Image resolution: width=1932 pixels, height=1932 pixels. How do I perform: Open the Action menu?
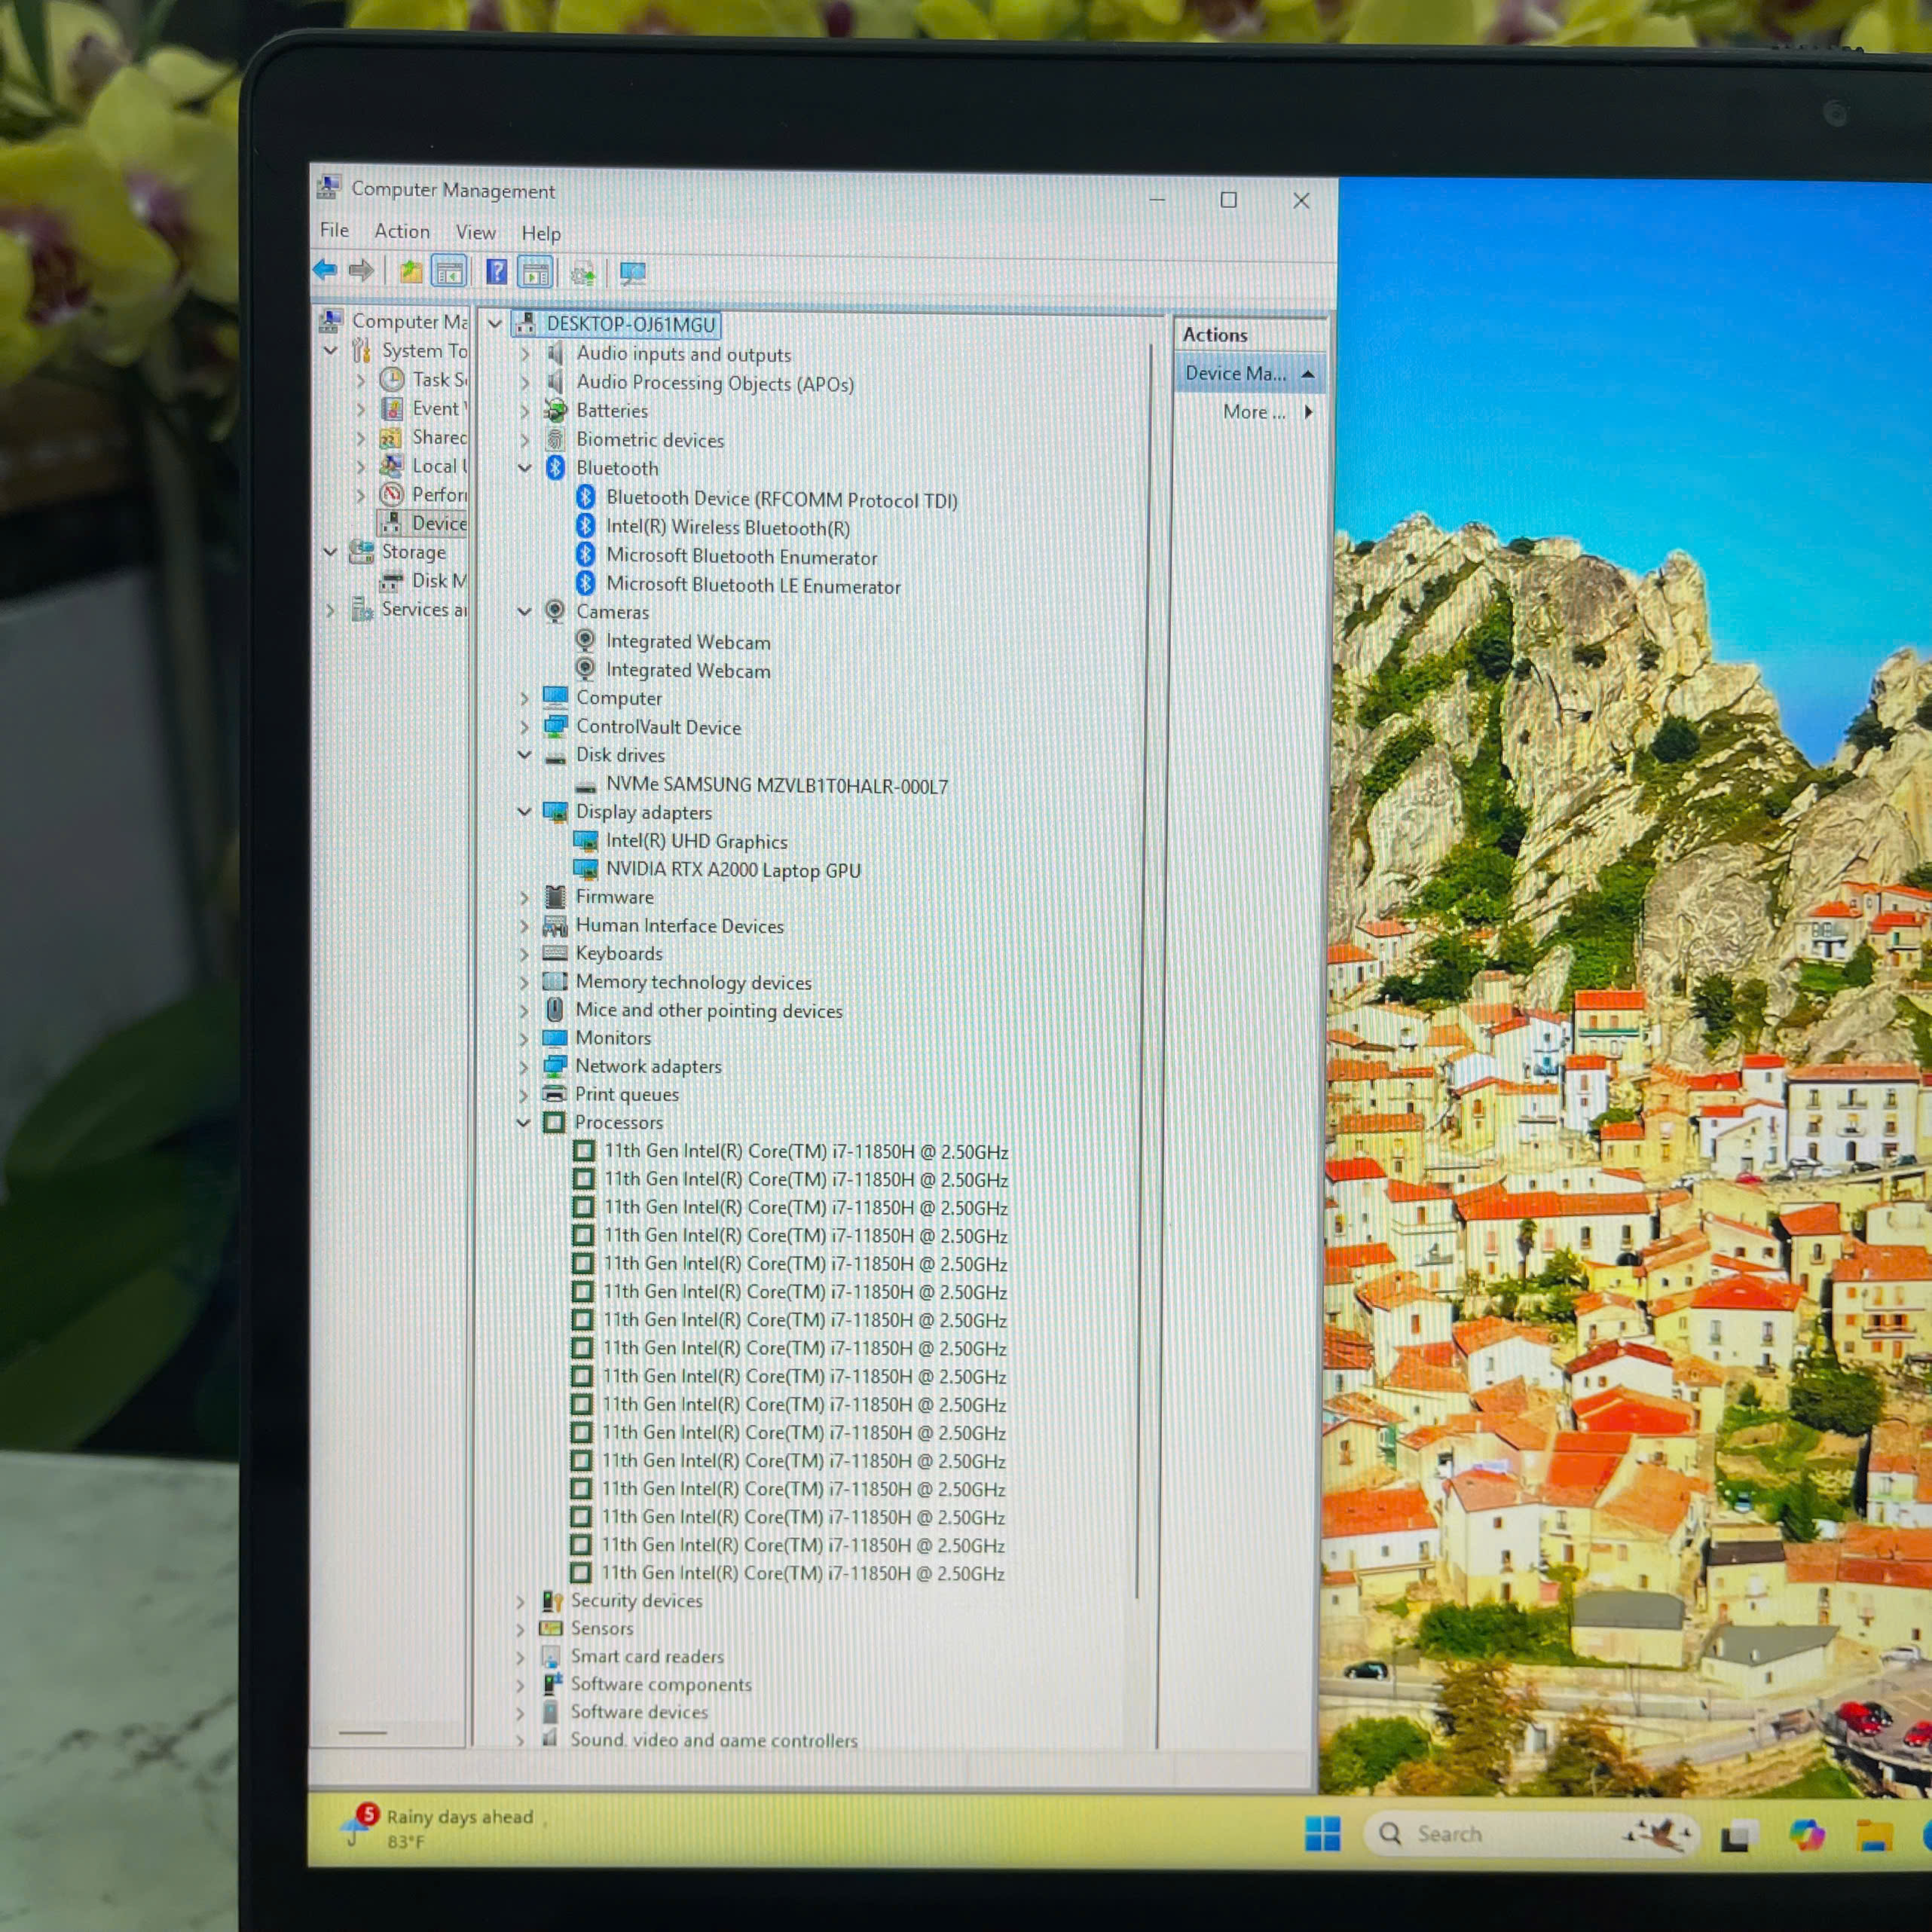[402, 231]
